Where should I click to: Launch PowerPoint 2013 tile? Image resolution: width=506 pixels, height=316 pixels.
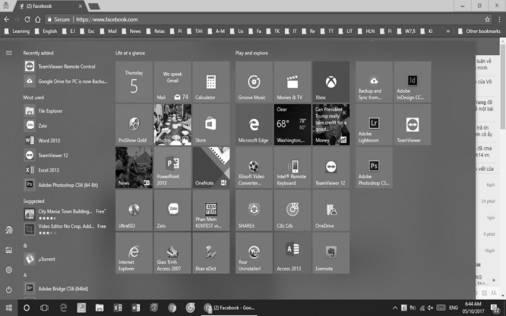click(172, 167)
